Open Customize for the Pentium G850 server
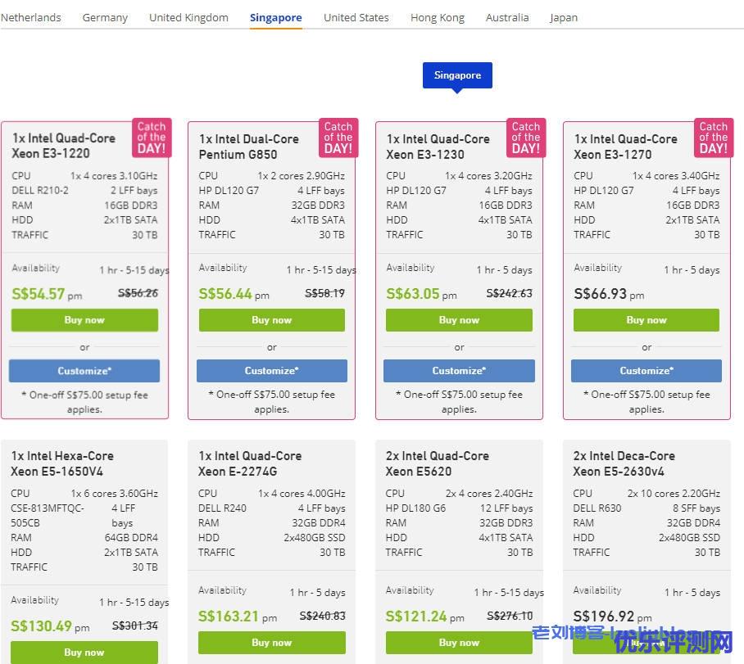 coord(271,371)
